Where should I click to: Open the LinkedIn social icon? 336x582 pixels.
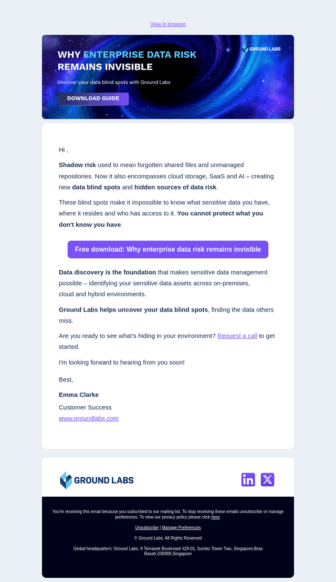(x=248, y=479)
